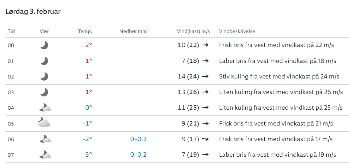Click the 2° temperature at hour 00
The width and height of the screenshot is (349, 164).
(89, 45)
